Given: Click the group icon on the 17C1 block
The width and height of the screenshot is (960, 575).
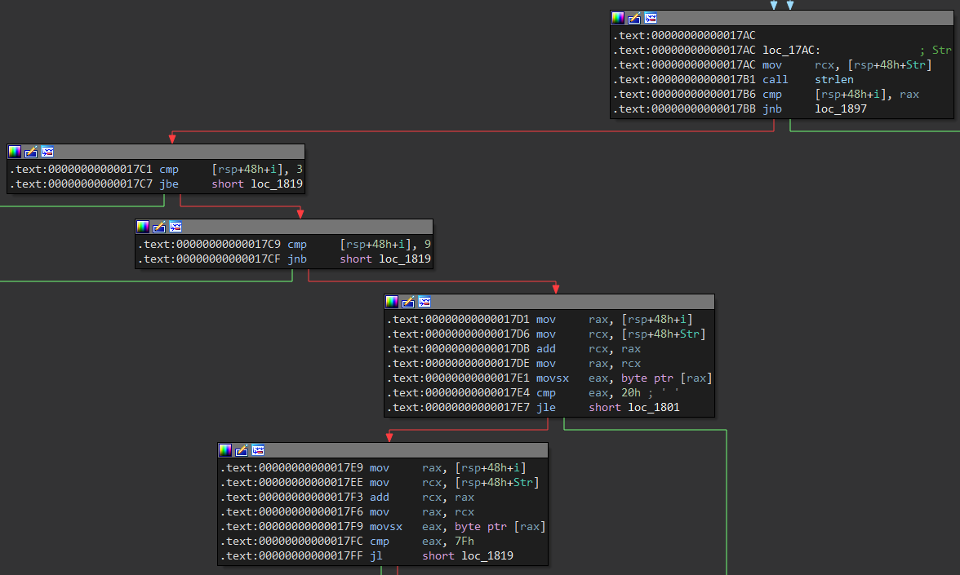Looking at the screenshot, I should point(47,152).
